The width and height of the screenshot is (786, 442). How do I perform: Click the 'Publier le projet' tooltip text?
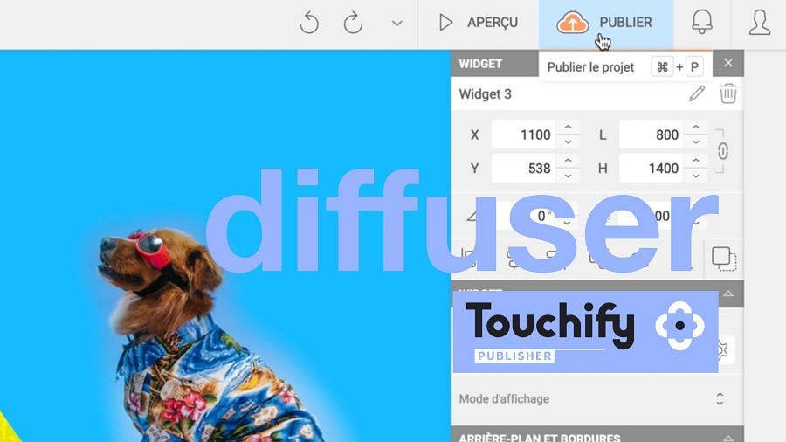pos(590,67)
